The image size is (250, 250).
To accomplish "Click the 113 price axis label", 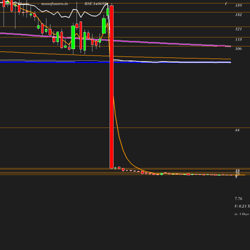I will click(238, 39).
